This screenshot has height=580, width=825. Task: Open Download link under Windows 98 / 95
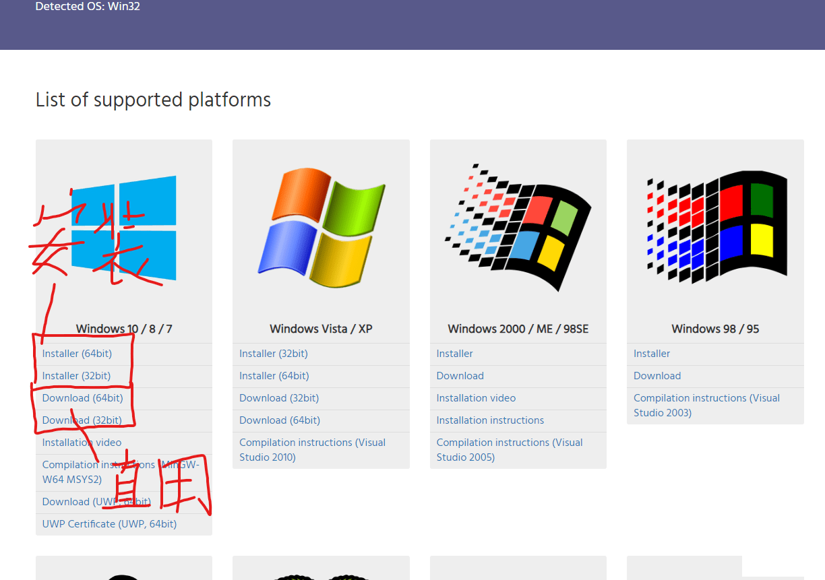click(x=657, y=376)
